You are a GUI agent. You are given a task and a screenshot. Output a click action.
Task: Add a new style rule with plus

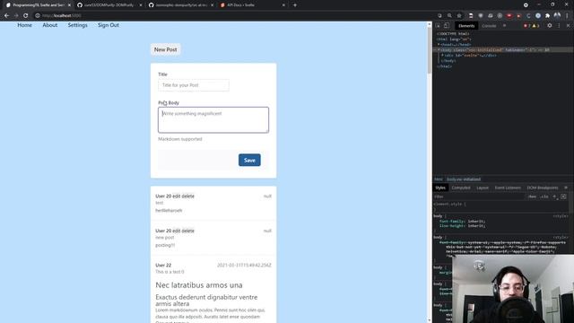coord(554,196)
